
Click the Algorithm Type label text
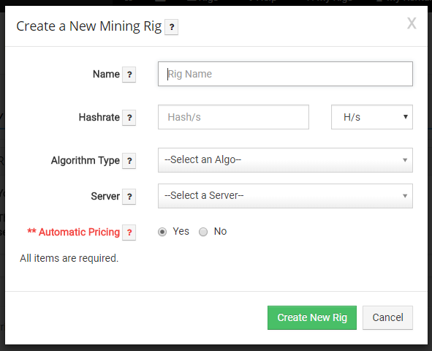point(86,160)
